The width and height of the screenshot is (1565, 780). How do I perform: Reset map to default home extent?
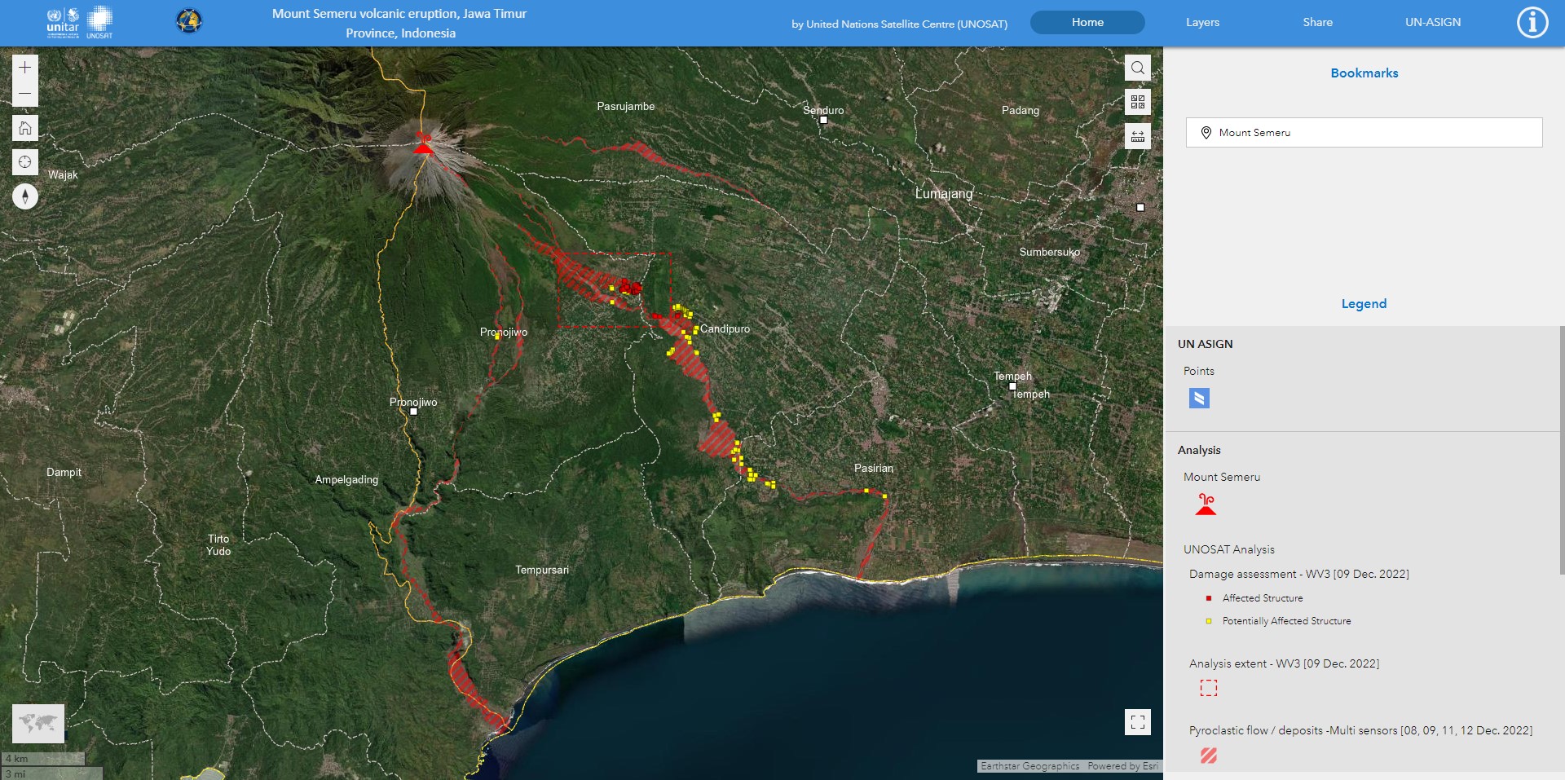(25, 128)
